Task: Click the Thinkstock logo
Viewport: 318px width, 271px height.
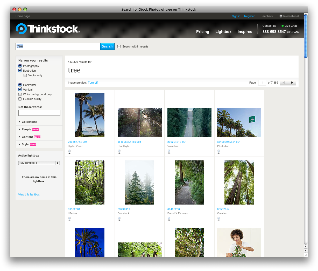Action: coord(48,29)
